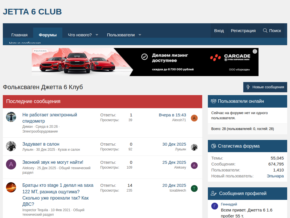Open the Главная tab
This screenshot has height=218, width=290.
(19, 35)
